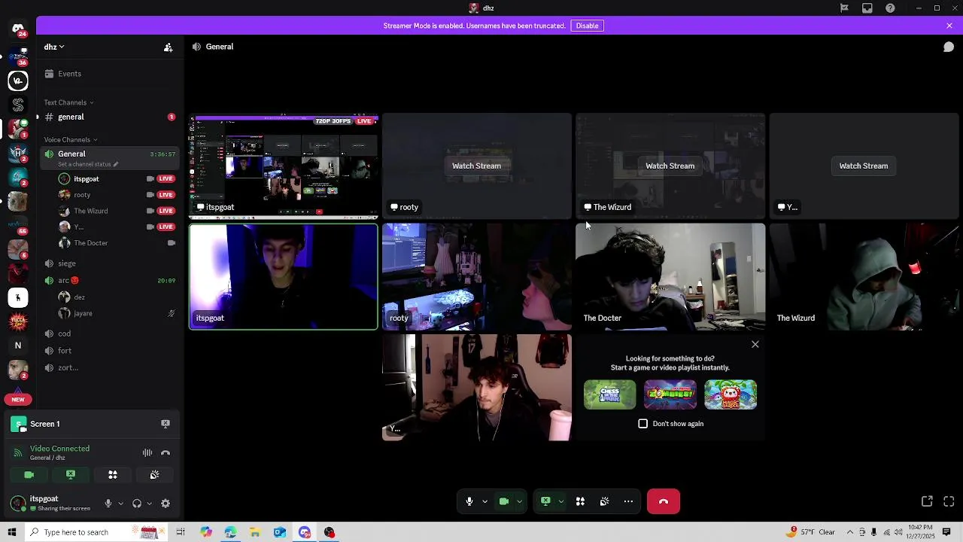The image size is (963, 542).
Task: Pop out the call window icon
Action: click(927, 501)
